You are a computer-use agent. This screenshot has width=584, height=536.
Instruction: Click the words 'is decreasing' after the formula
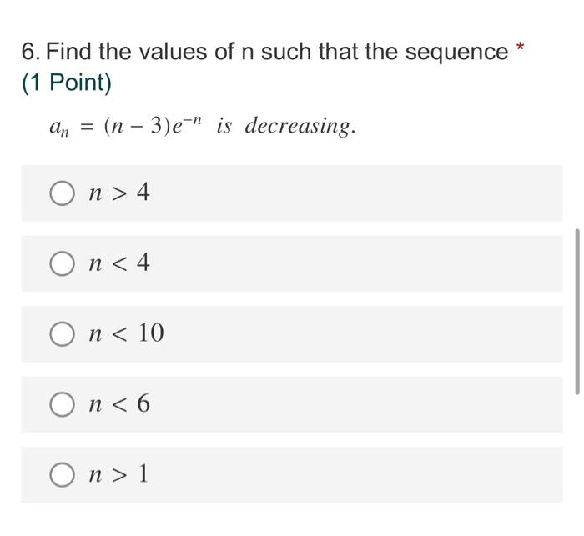[285, 126]
